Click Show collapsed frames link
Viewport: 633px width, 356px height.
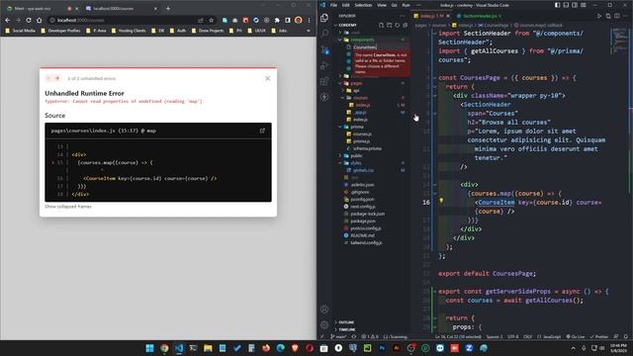[x=68, y=207]
